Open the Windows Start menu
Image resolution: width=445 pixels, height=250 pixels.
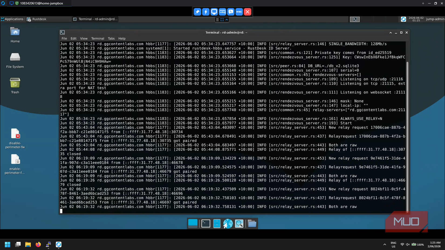point(8,244)
